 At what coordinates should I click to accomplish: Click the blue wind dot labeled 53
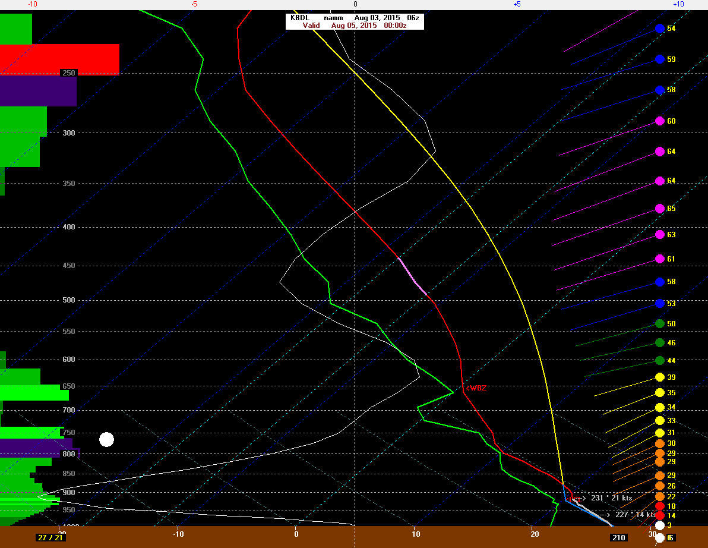(x=660, y=304)
